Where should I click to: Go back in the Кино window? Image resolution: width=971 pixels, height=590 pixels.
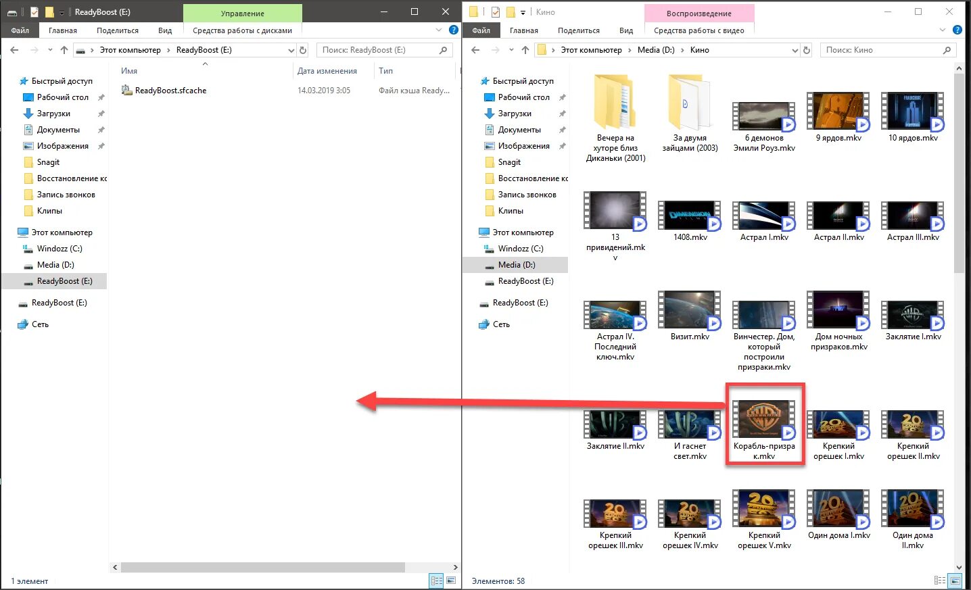click(475, 50)
